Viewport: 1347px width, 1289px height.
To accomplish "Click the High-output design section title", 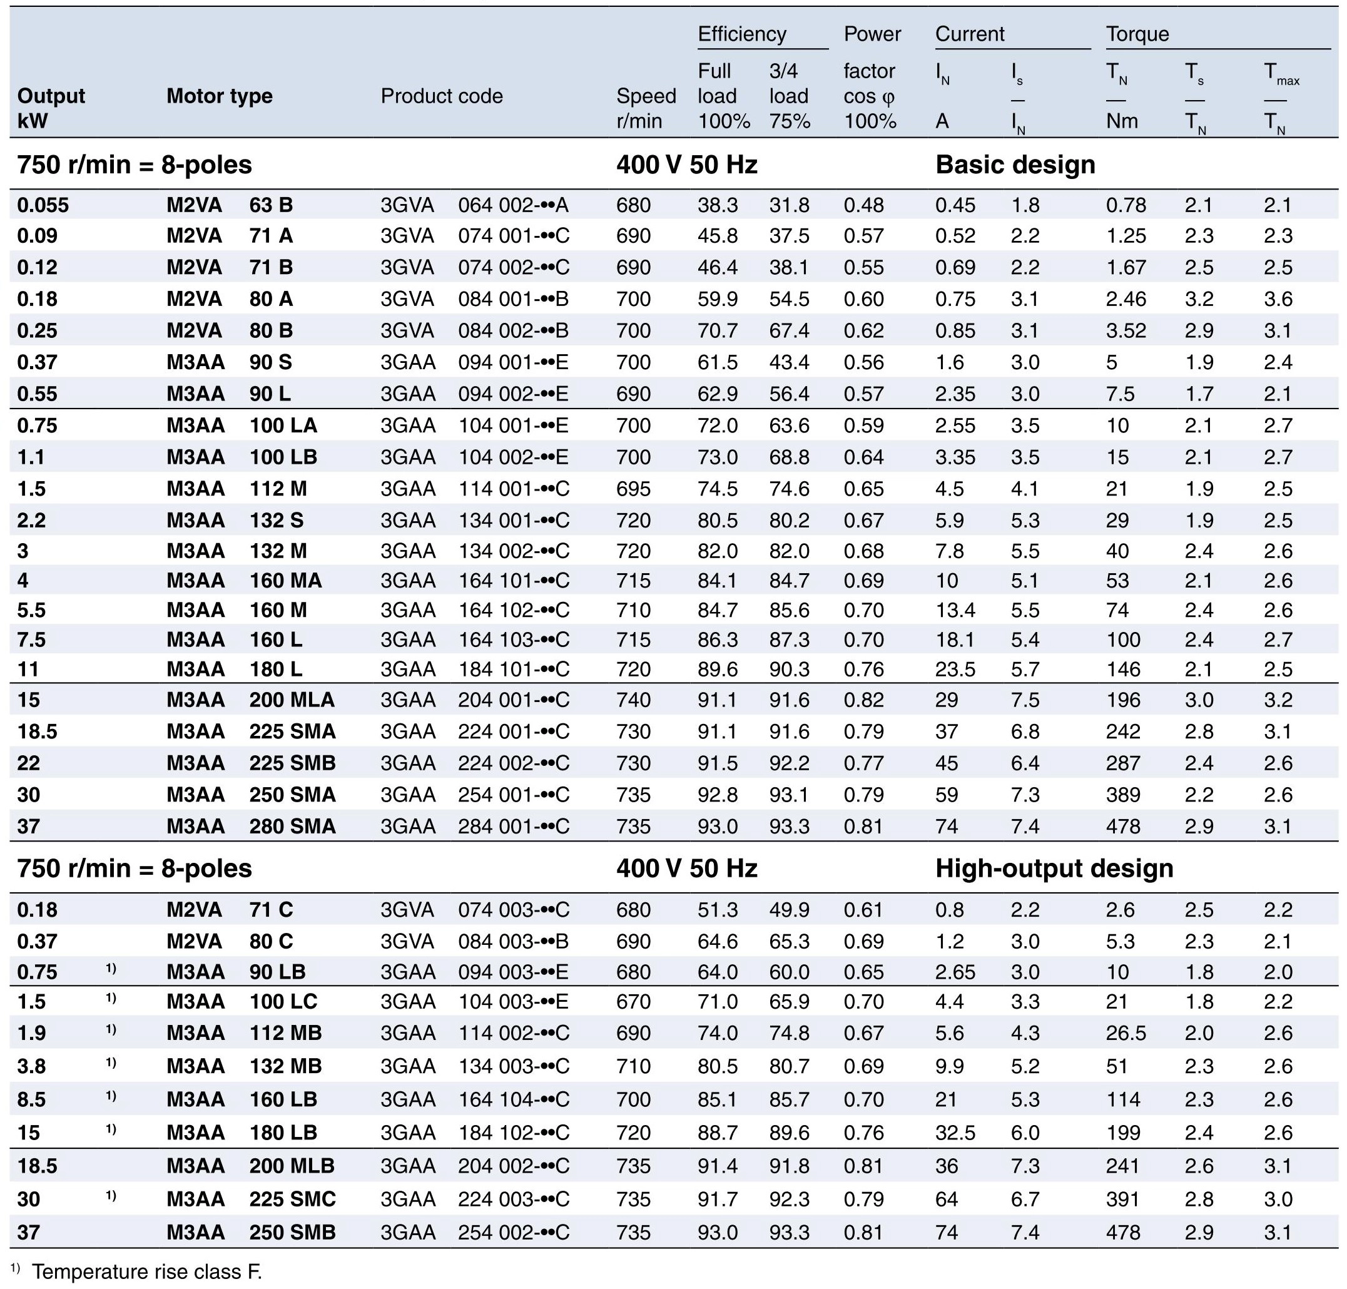I will coord(1054,869).
